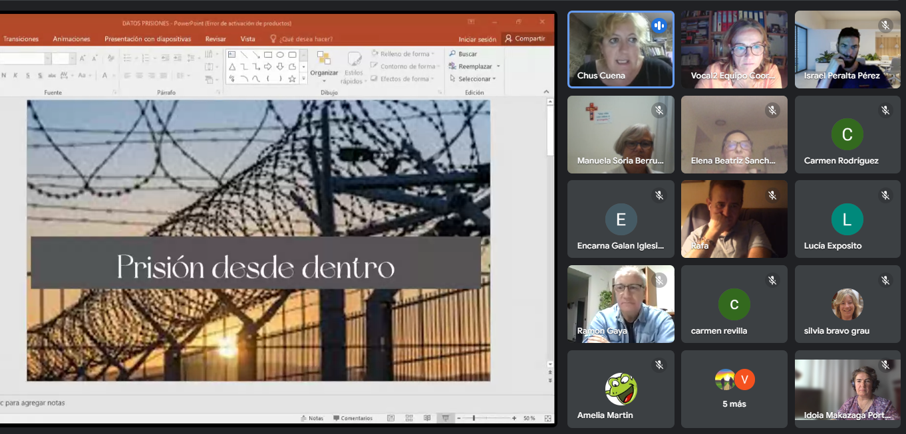Toggle the Comentarios pane

click(353, 418)
